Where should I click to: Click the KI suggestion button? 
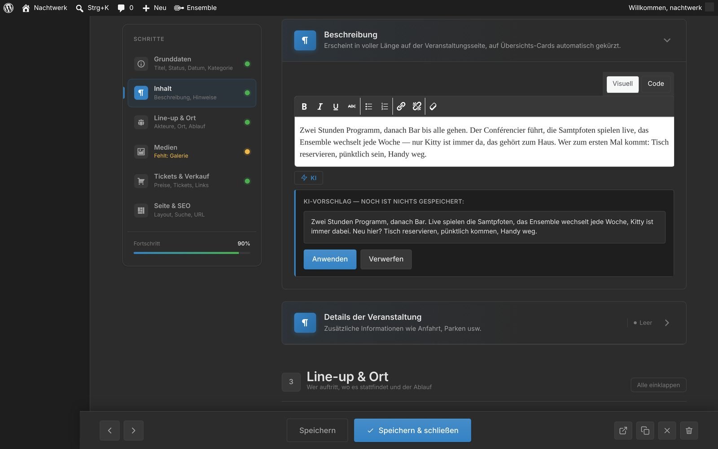pos(308,178)
